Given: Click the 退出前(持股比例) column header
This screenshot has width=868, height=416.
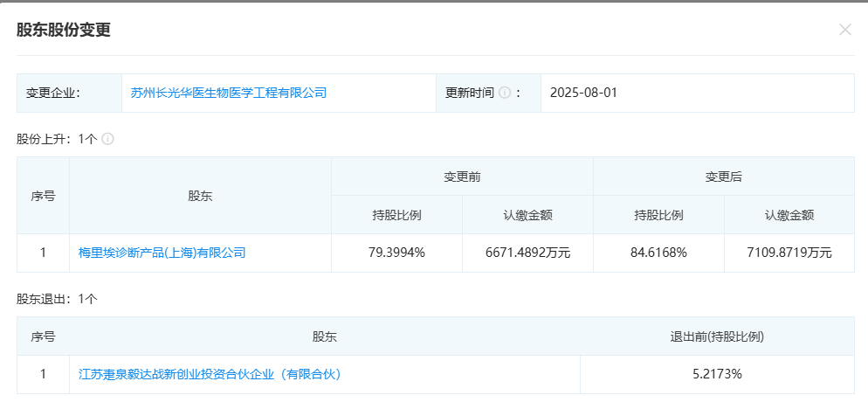Looking at the screenshot, I should pyautogui.click(x=716, y=336).
